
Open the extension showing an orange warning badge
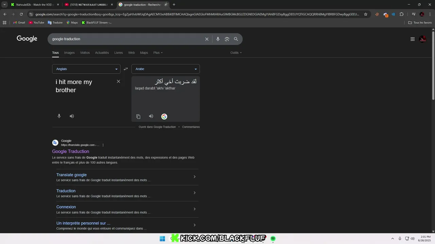[x=385, y=15]
